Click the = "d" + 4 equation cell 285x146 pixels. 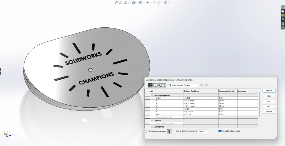tap(201, 114)
